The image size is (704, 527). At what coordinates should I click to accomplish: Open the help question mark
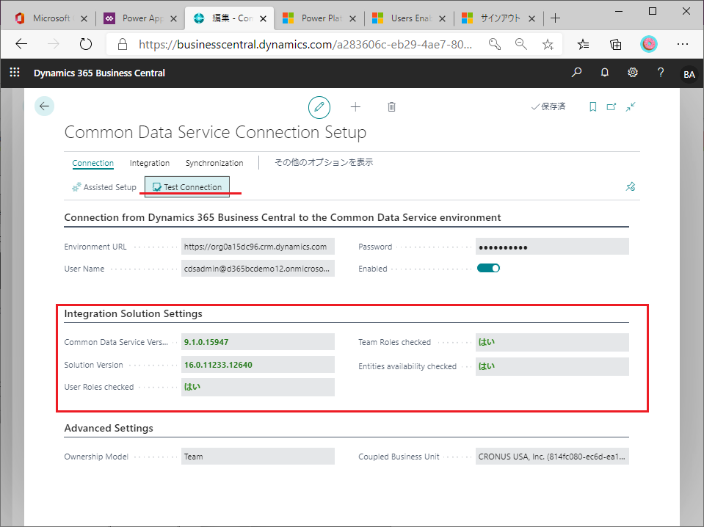661,72
